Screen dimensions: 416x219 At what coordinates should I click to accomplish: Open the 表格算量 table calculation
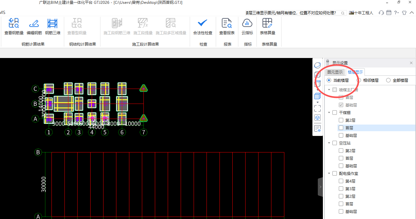tap(268, 27)
